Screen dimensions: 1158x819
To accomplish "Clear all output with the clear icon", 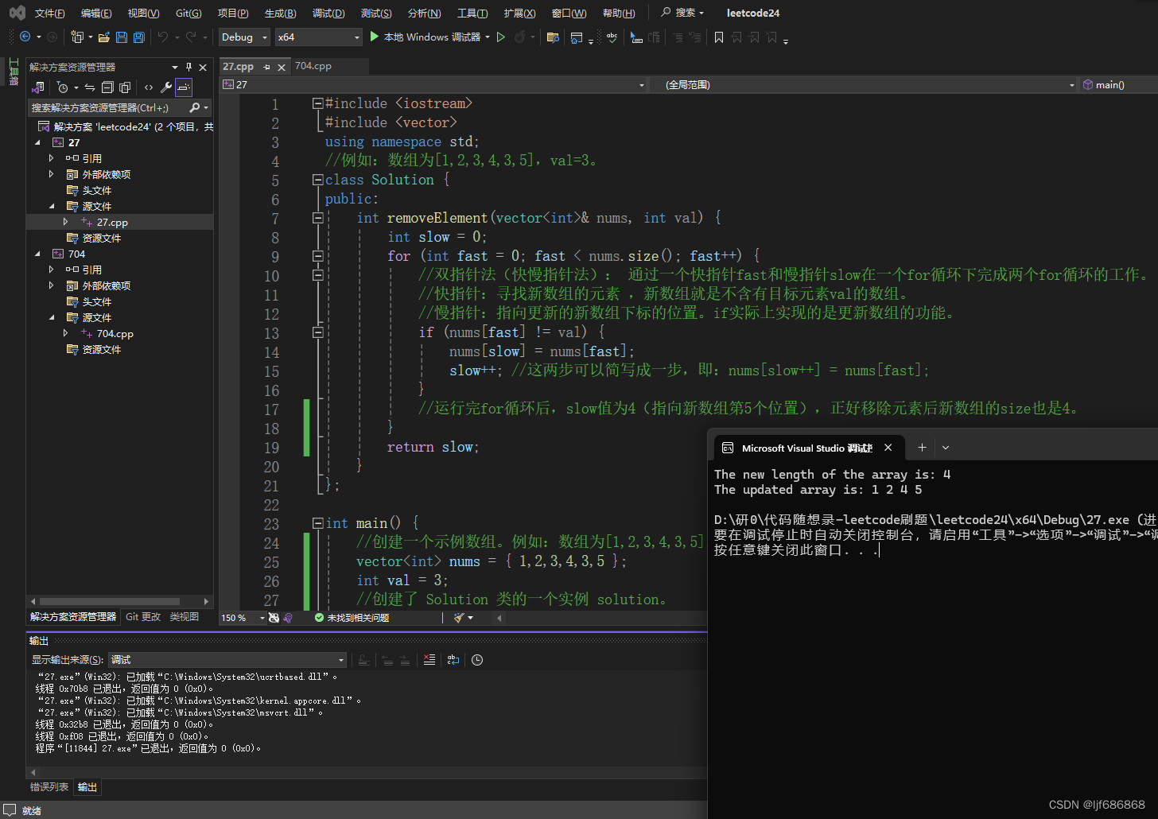I will 429,660.
